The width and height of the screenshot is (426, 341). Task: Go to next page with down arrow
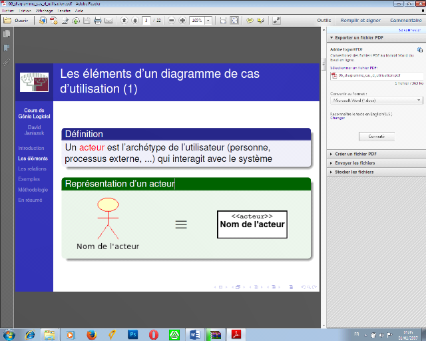tap(134, 21)
